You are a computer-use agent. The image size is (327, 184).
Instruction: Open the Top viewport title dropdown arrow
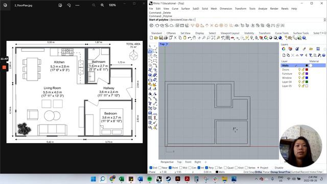coord(167,44)
